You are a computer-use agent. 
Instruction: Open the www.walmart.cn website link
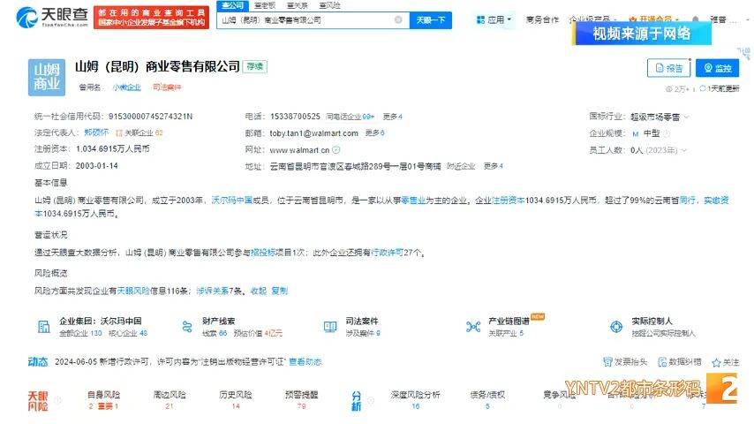pos(299,150)
